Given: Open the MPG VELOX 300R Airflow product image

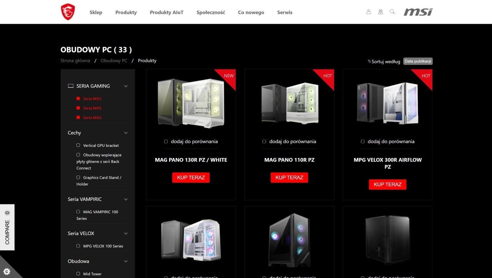Looking at the screenshot, I should coord(387,103).
